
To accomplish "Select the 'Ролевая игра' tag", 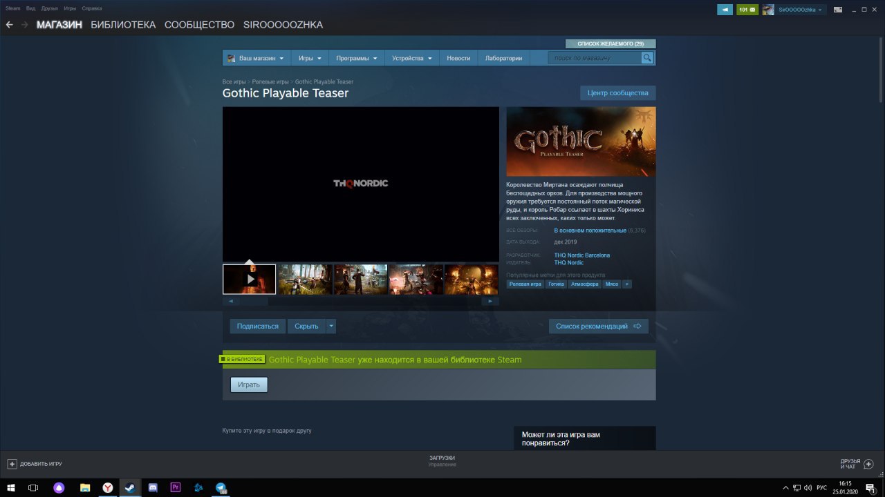I will click(x=525, y=284).
